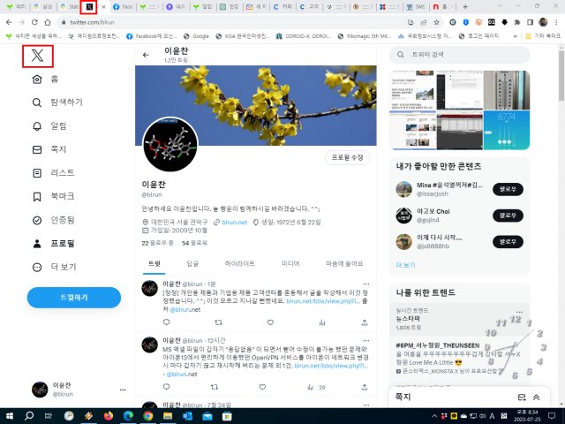Like the 1분 tweet
The width and height of the screenshot is (565, 424).
tap(270, 322)
